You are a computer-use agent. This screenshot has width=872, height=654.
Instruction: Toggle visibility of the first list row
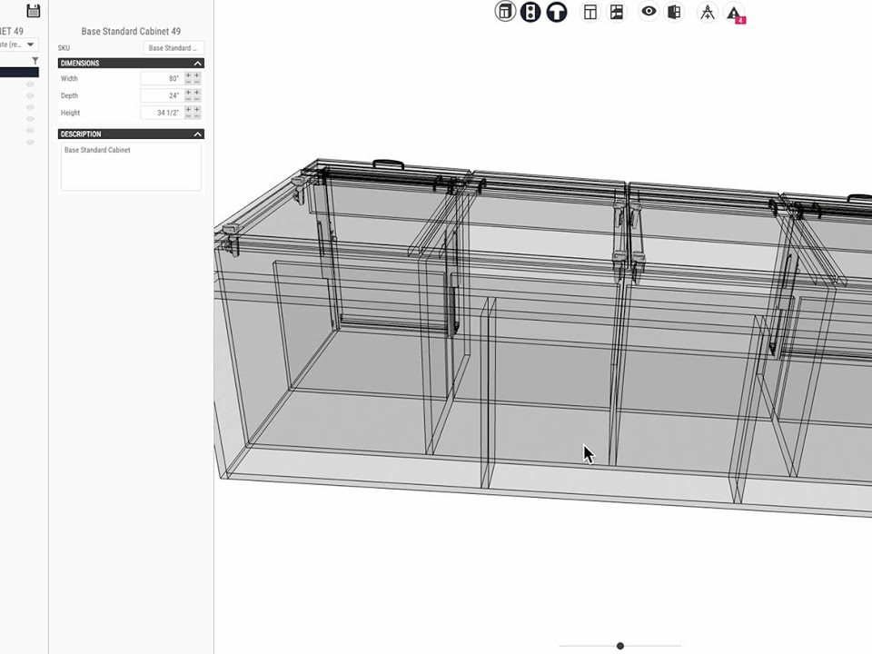[x=30, y=84]
